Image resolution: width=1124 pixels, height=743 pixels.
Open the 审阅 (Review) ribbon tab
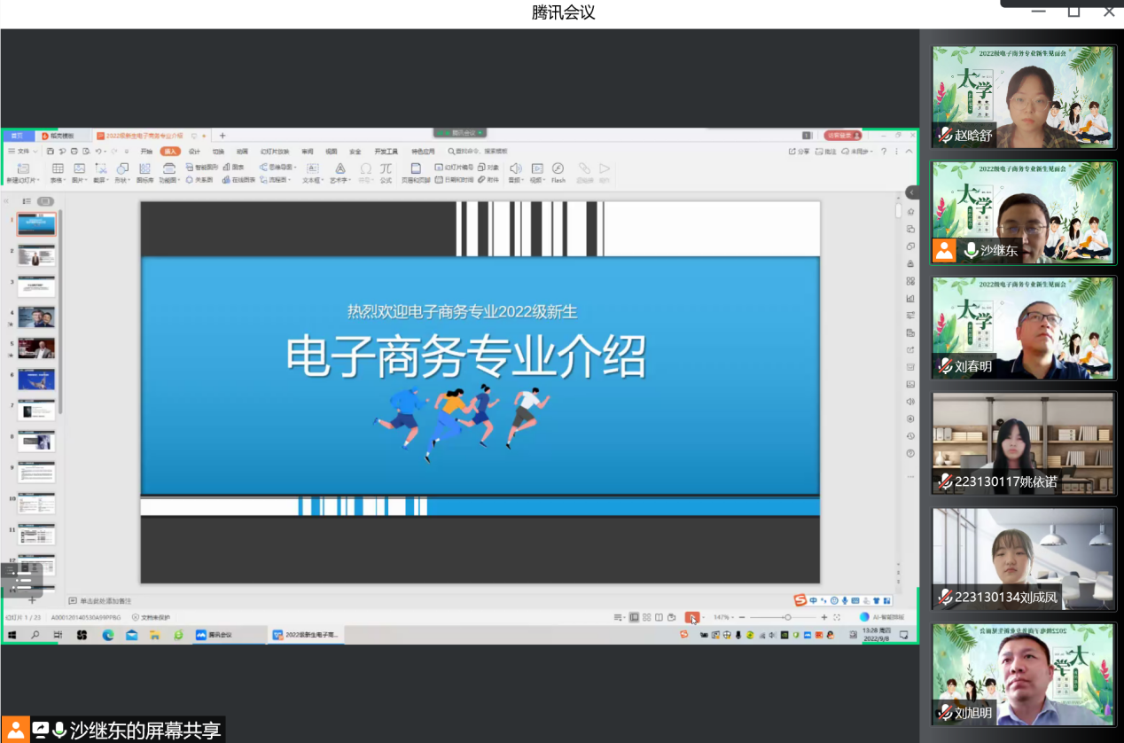tap(307, 152)
